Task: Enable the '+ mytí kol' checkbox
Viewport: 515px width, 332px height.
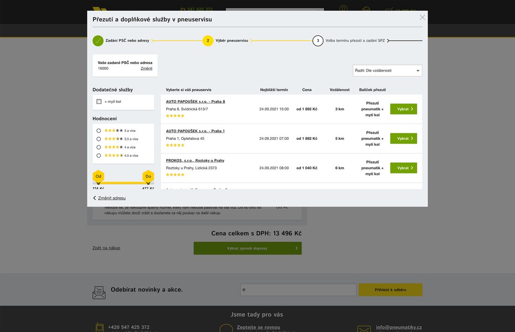Action: 99,101
